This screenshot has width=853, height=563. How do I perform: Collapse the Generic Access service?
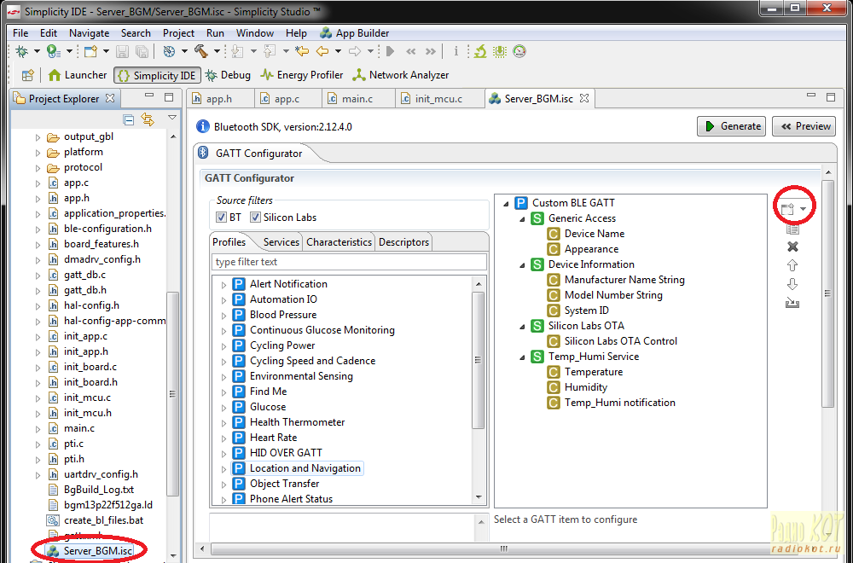pyautogui.click(x=523, y=218)
